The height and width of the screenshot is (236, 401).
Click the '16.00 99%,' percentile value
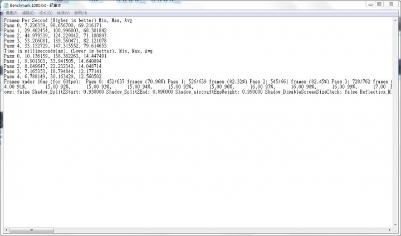[345, 87]
